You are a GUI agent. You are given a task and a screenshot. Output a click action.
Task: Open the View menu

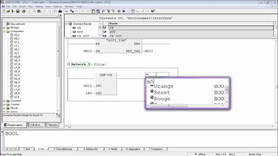48,6
